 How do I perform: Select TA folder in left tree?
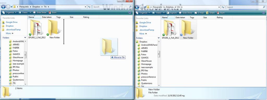[x=14, y=83]
